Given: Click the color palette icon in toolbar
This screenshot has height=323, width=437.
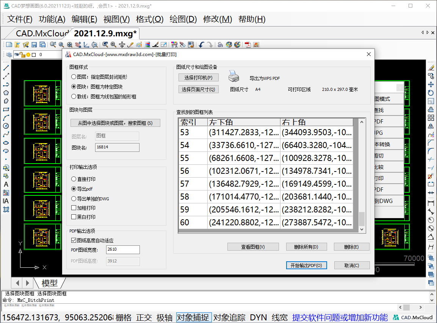Looking at the screenshot, I should (x=139, y=45).
